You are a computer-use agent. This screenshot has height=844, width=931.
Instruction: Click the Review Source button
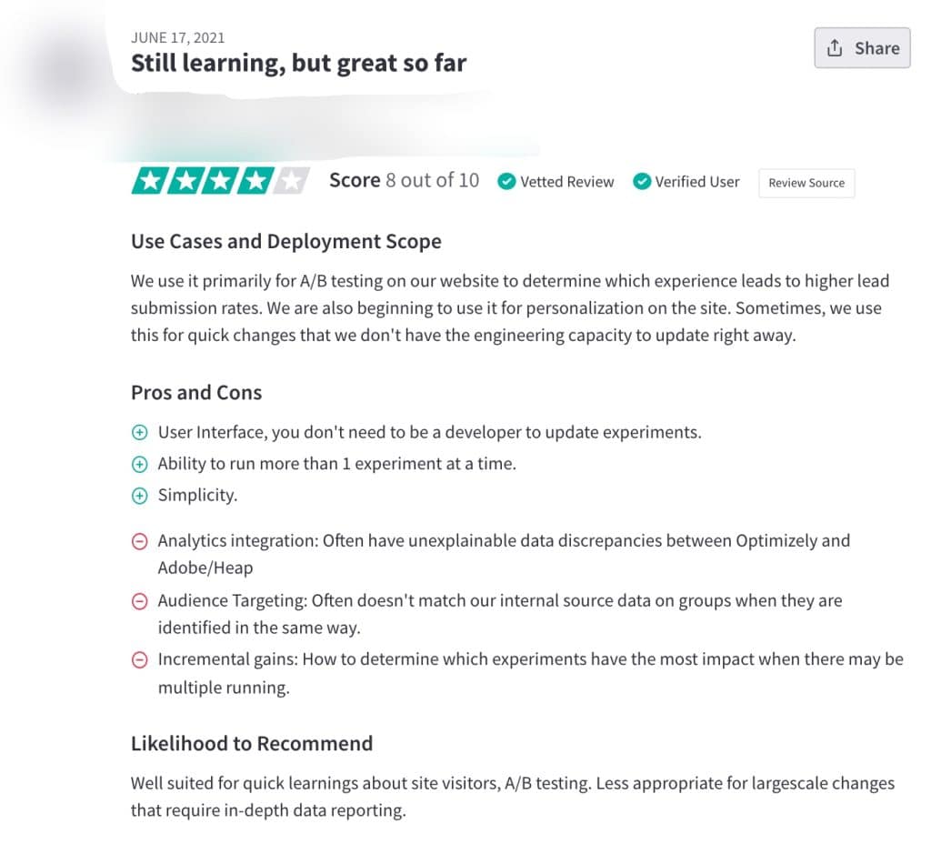[806, 183]
